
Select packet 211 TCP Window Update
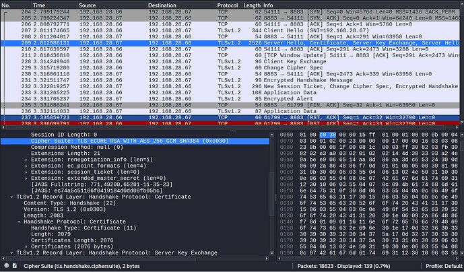tap(230, 55)
